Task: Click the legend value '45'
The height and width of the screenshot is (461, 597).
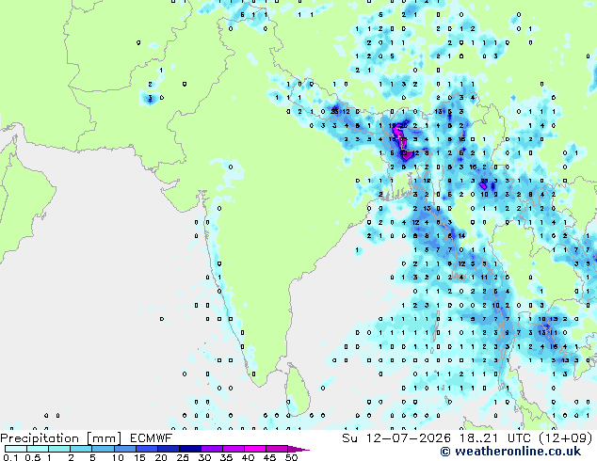Action: tap(269, 457)
